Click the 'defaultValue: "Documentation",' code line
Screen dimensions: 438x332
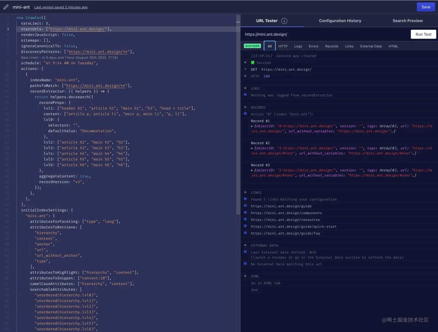coord(82,131)
